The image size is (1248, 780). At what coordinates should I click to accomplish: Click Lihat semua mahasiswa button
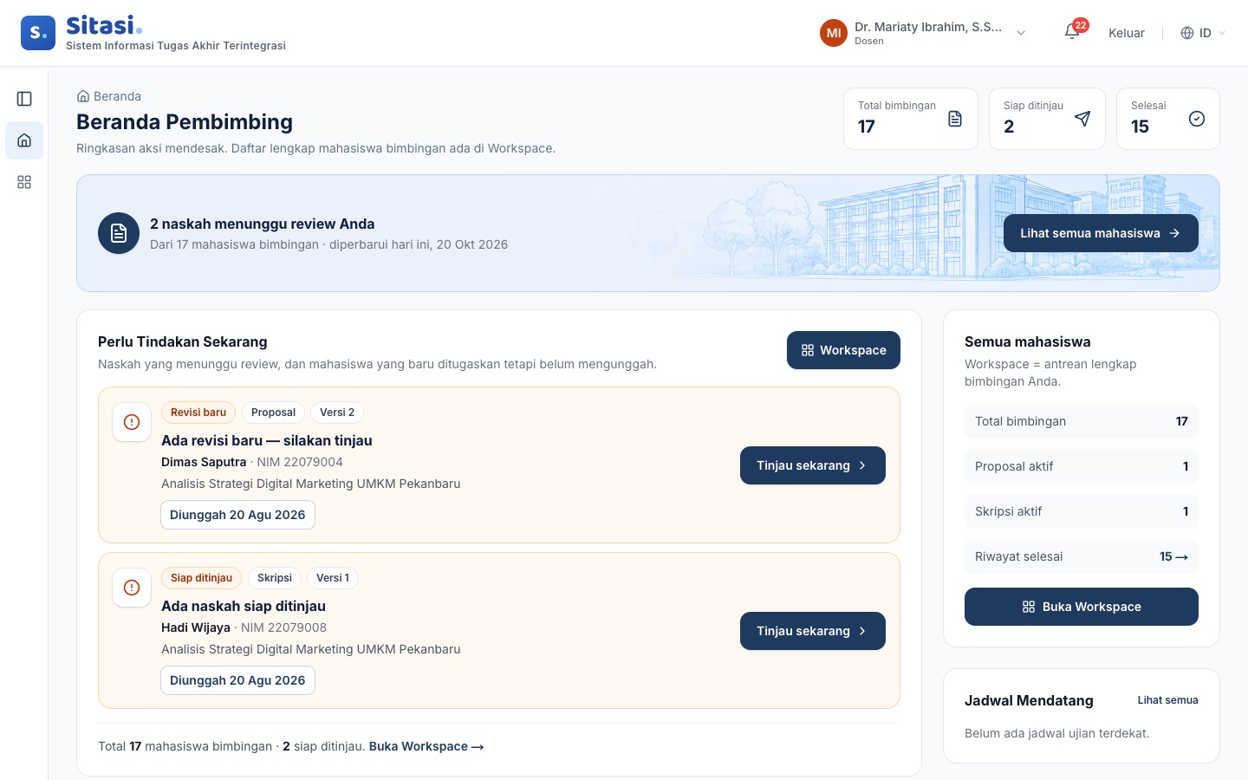pos(1101,233)
